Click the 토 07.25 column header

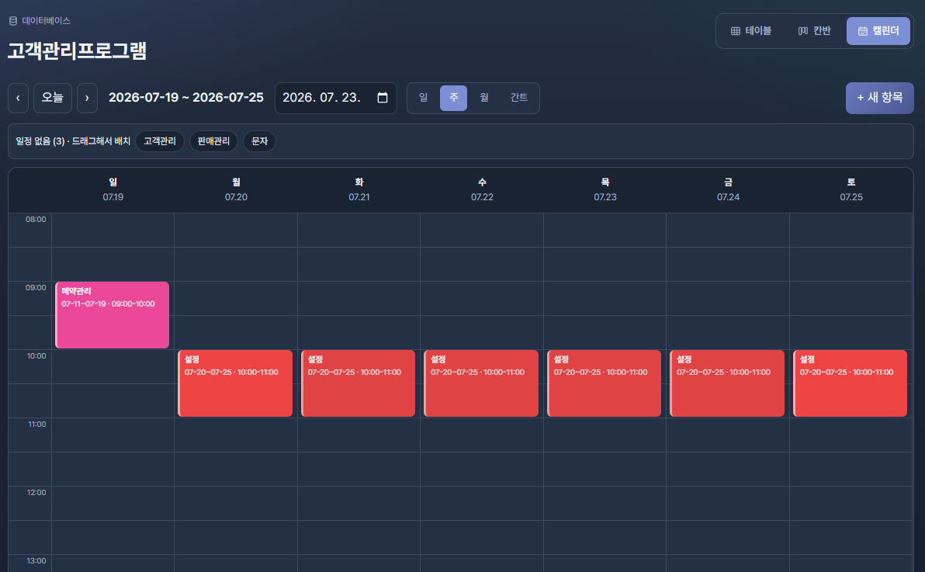coord(851,189)
